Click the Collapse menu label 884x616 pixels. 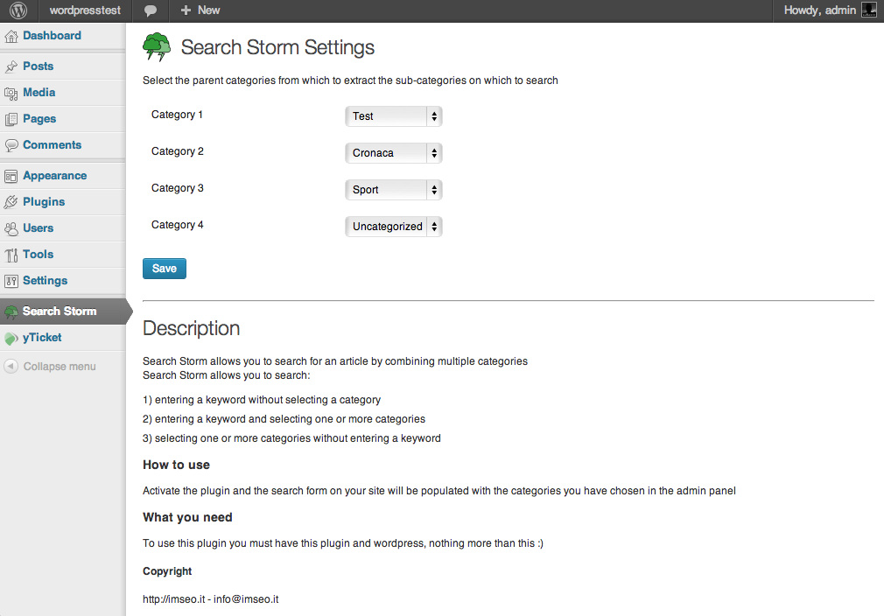click(60, 367)
